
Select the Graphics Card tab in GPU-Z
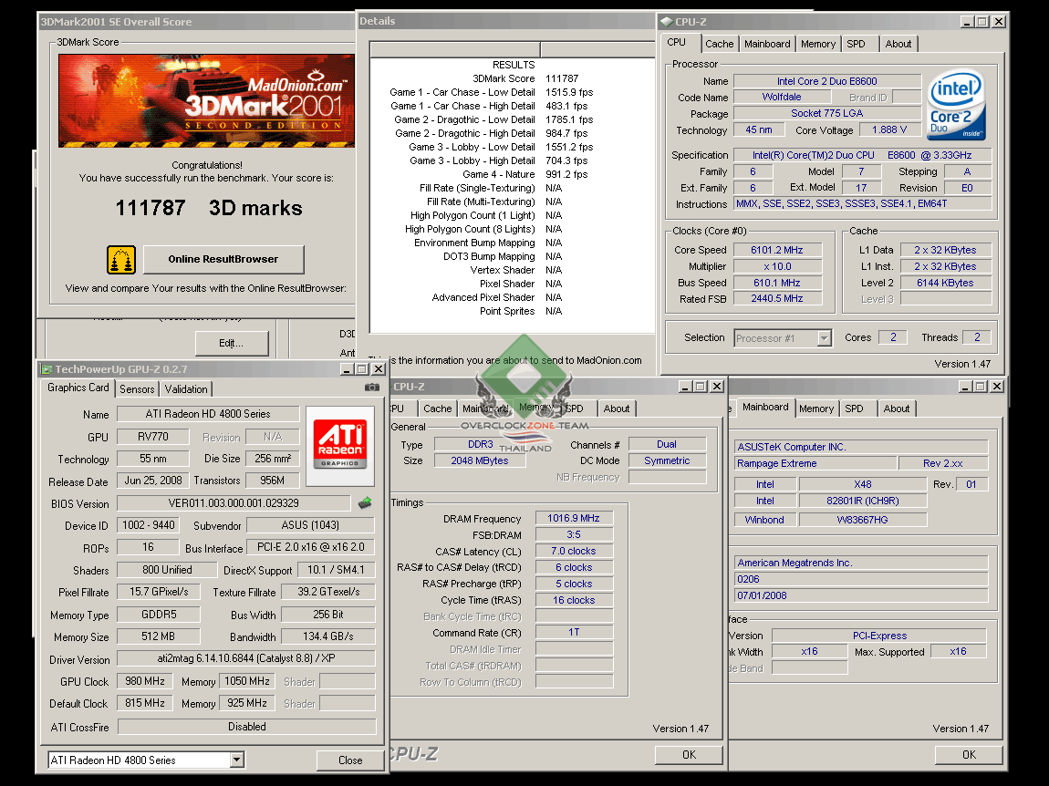pyautogui.click(x=78, y=388)
